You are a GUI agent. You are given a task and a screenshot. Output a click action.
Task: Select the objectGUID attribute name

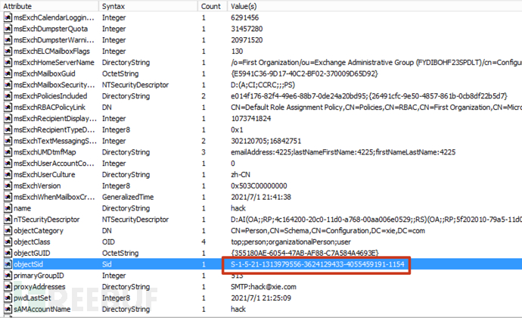pyautogui.click(x=32, y=253)
